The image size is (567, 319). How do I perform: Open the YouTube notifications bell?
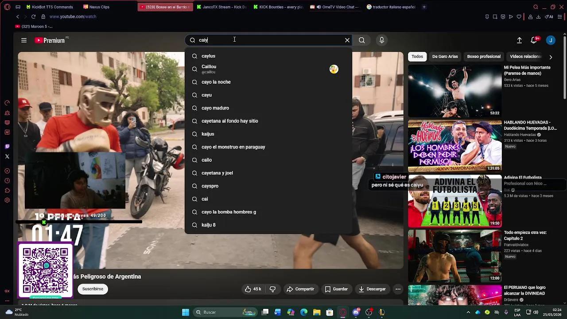coord(534,40)
